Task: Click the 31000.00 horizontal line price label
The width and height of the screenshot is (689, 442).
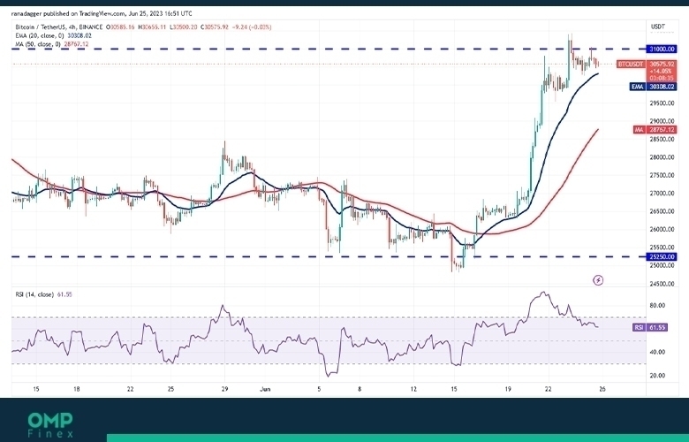Action: (662, 50)
